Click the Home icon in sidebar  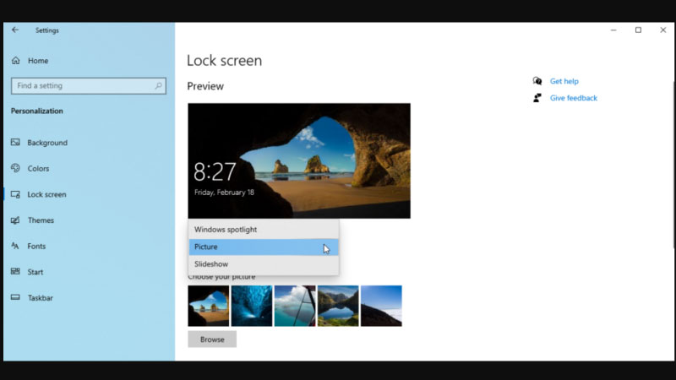[16, 61]
